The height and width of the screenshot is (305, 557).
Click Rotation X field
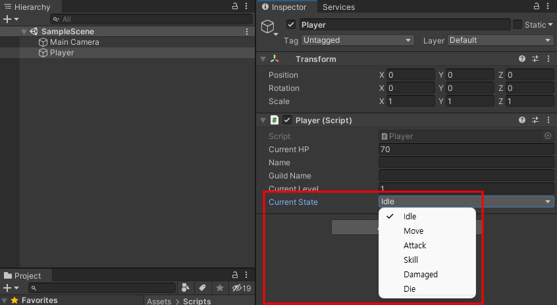(x=411, y=88)
